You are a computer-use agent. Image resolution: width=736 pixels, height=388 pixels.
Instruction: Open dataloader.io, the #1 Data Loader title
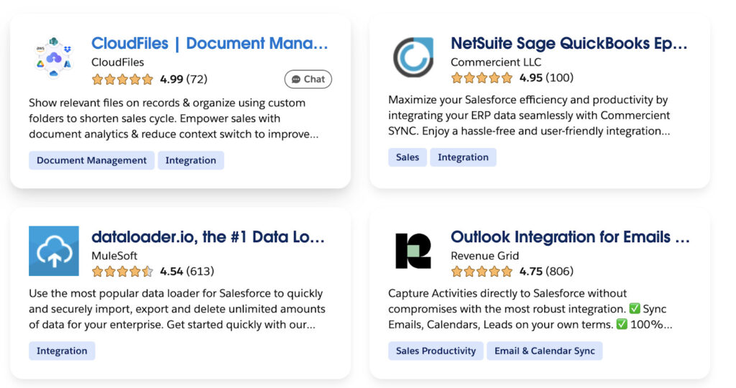coord(208,237)
